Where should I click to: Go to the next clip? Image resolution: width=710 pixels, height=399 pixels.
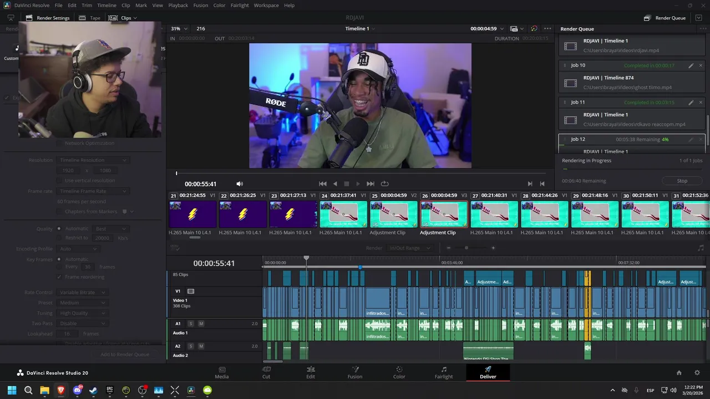(x=530, y=184)
